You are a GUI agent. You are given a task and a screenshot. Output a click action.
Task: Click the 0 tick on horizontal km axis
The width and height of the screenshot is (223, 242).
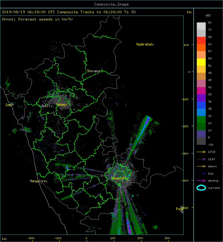[86, 238]
